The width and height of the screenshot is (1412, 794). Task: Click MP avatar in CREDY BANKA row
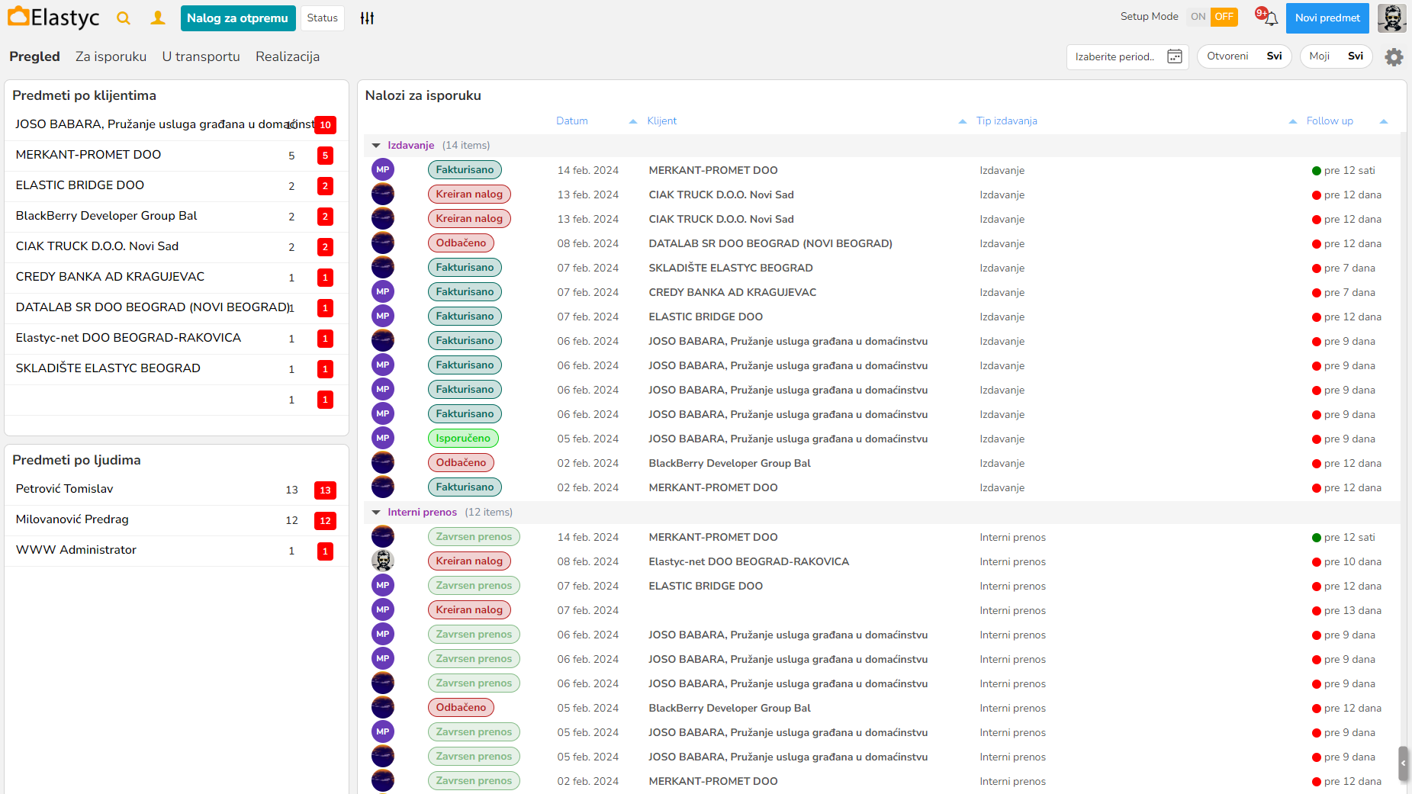point(383,292)
